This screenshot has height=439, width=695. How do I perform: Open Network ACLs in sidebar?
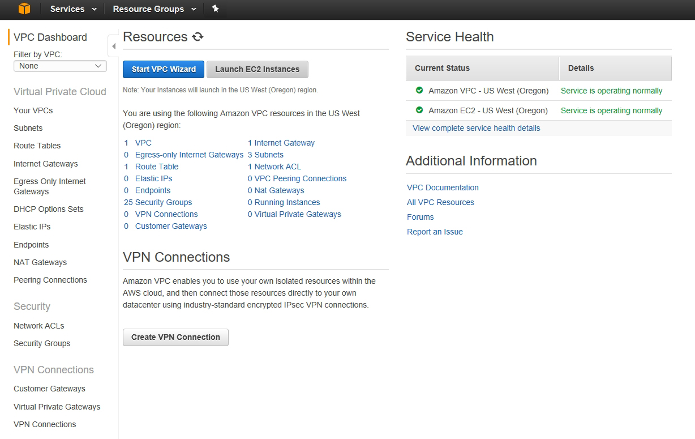(39, 326)
